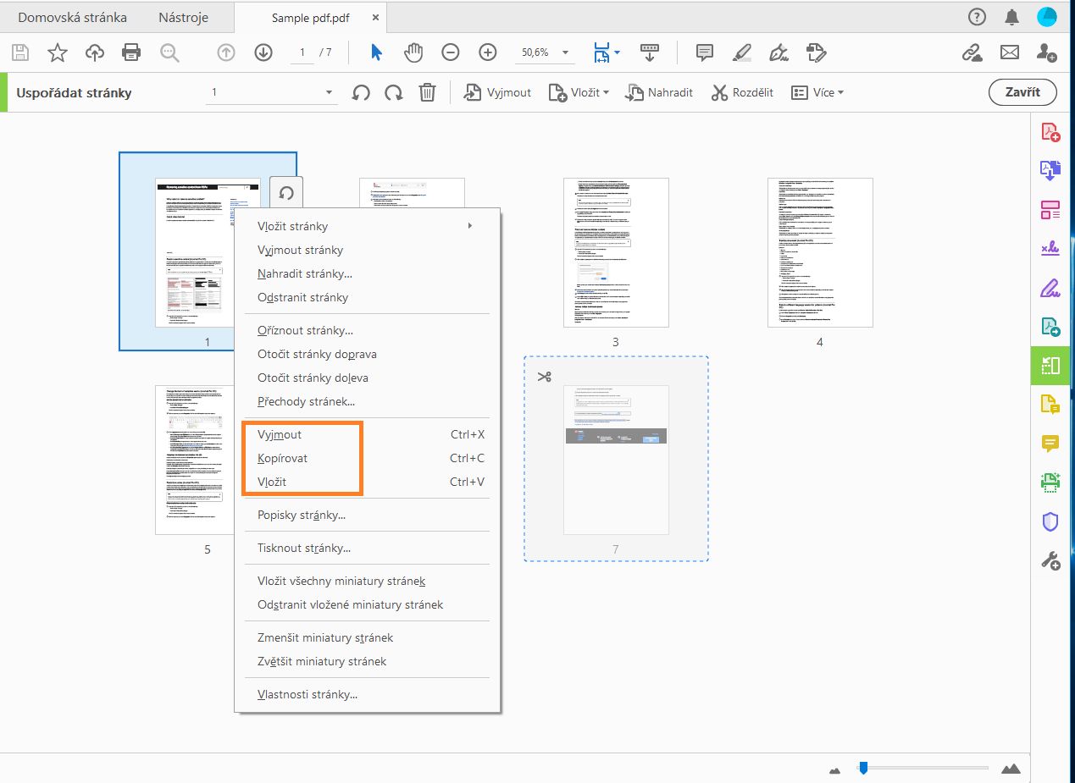Select page 7 thumbnail
1075x783 pixels.
point(616,460)
